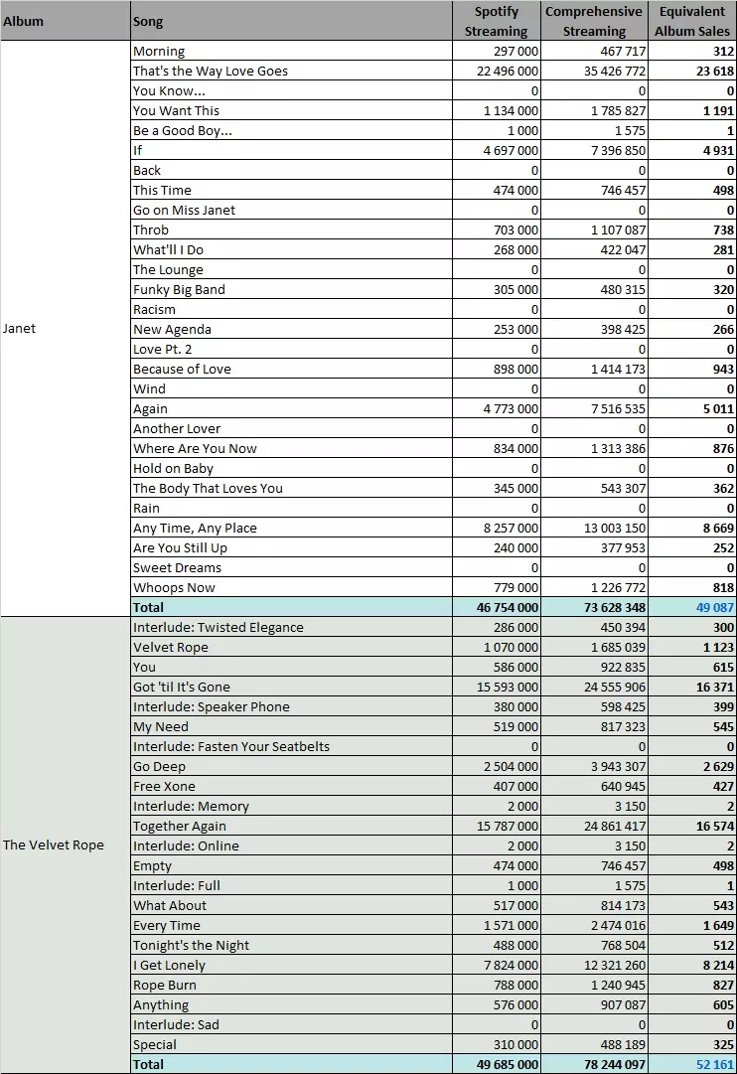Image resolution: width=737 pixels, height=1074 pixels.
Task: Select the blue total 49 087
Action: pos(691,607)
